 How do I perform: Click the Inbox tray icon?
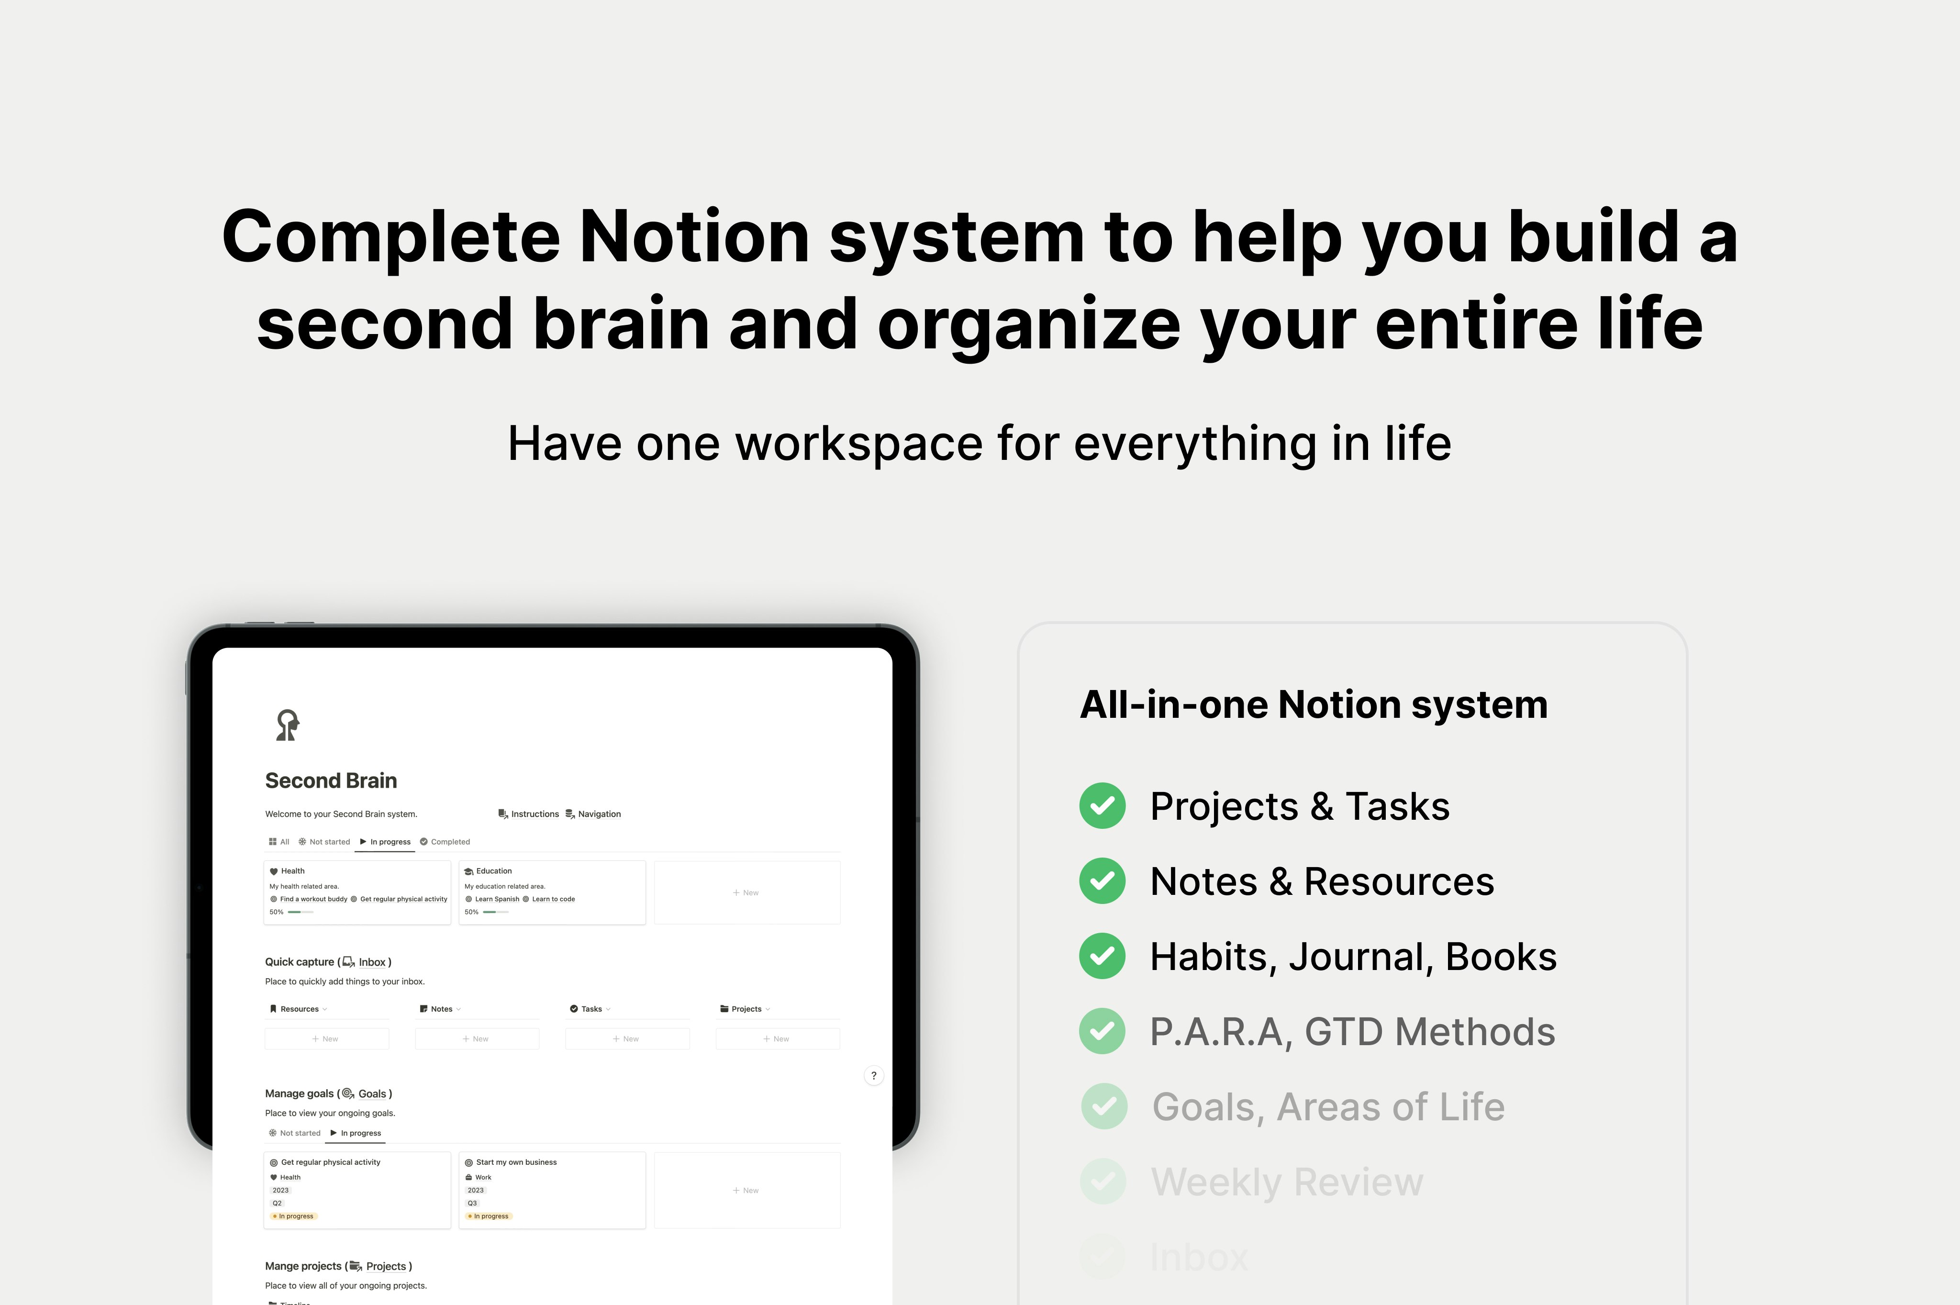tap(349, 962)
